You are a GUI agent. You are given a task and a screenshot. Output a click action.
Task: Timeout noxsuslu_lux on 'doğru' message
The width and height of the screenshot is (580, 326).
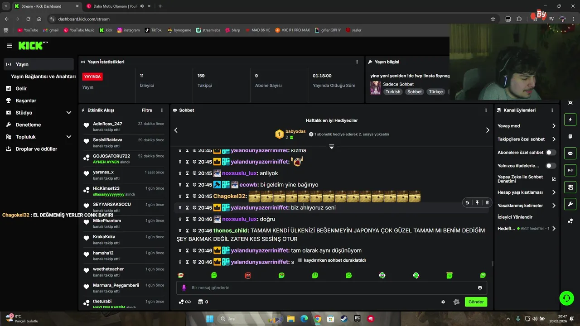tap(187, 219)
